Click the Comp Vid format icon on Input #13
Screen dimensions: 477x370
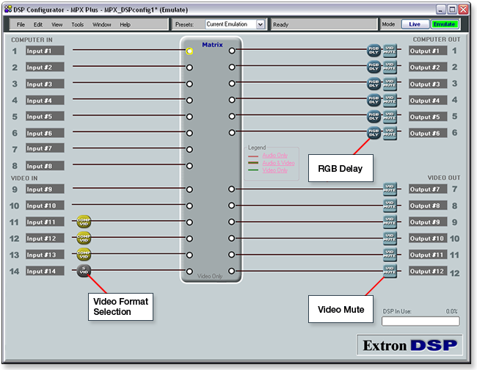(x=83, y=255)
